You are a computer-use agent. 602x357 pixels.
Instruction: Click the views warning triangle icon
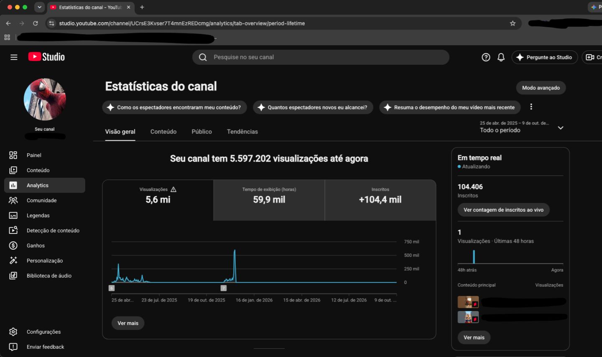(x=173, y=190)
